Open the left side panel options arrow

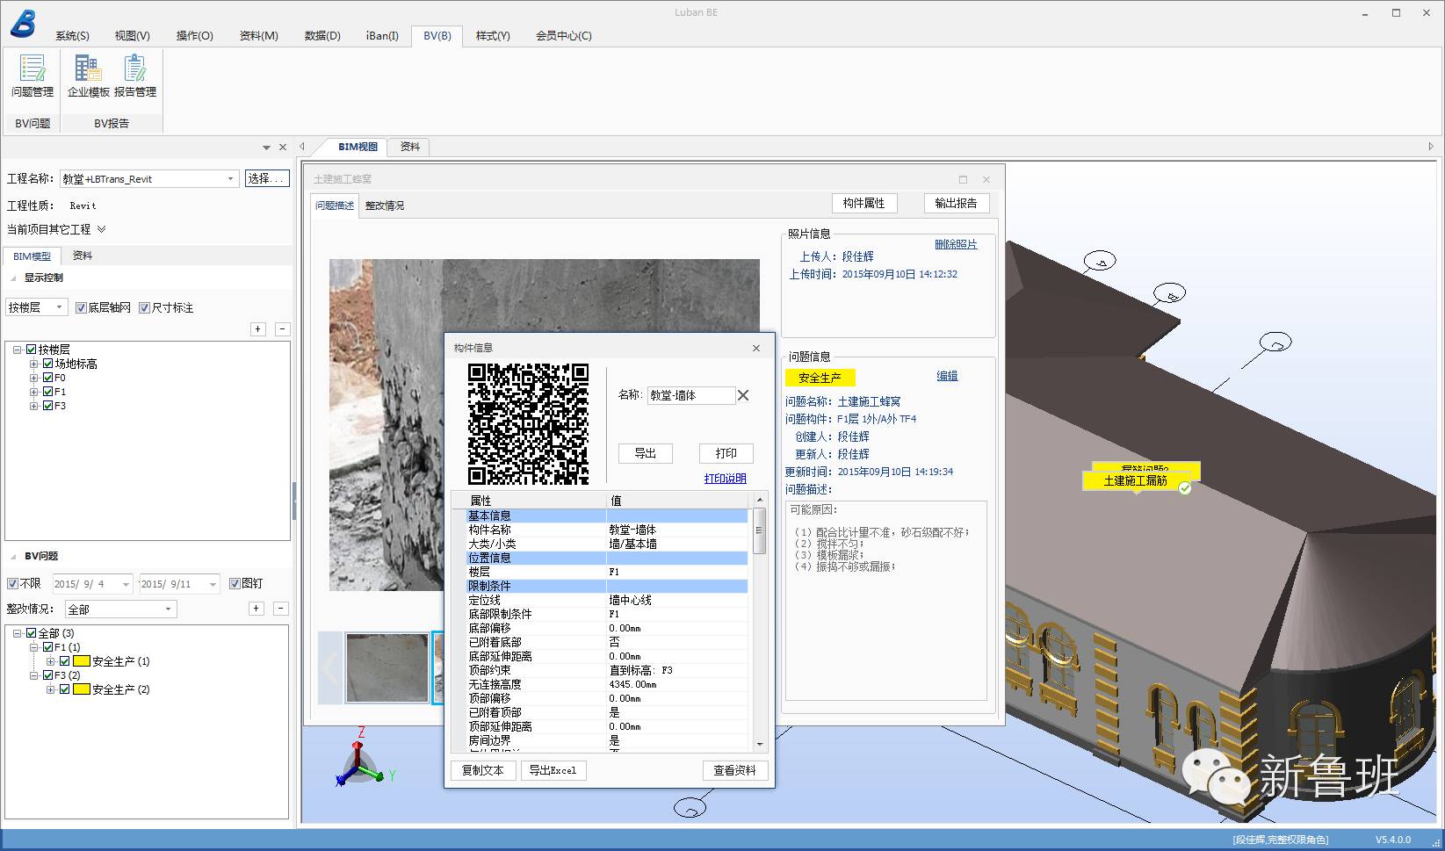[266, 148]
